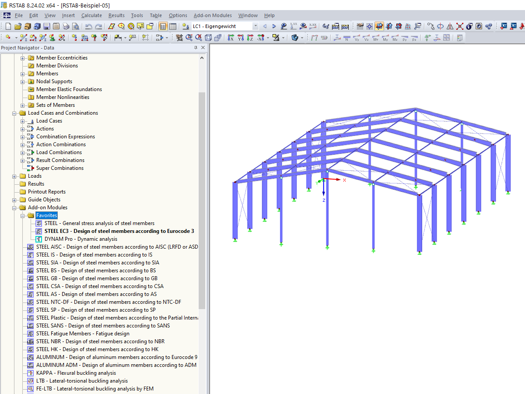
Task: Click the STEEL EC3 module icon
Action: pos(39,231)
